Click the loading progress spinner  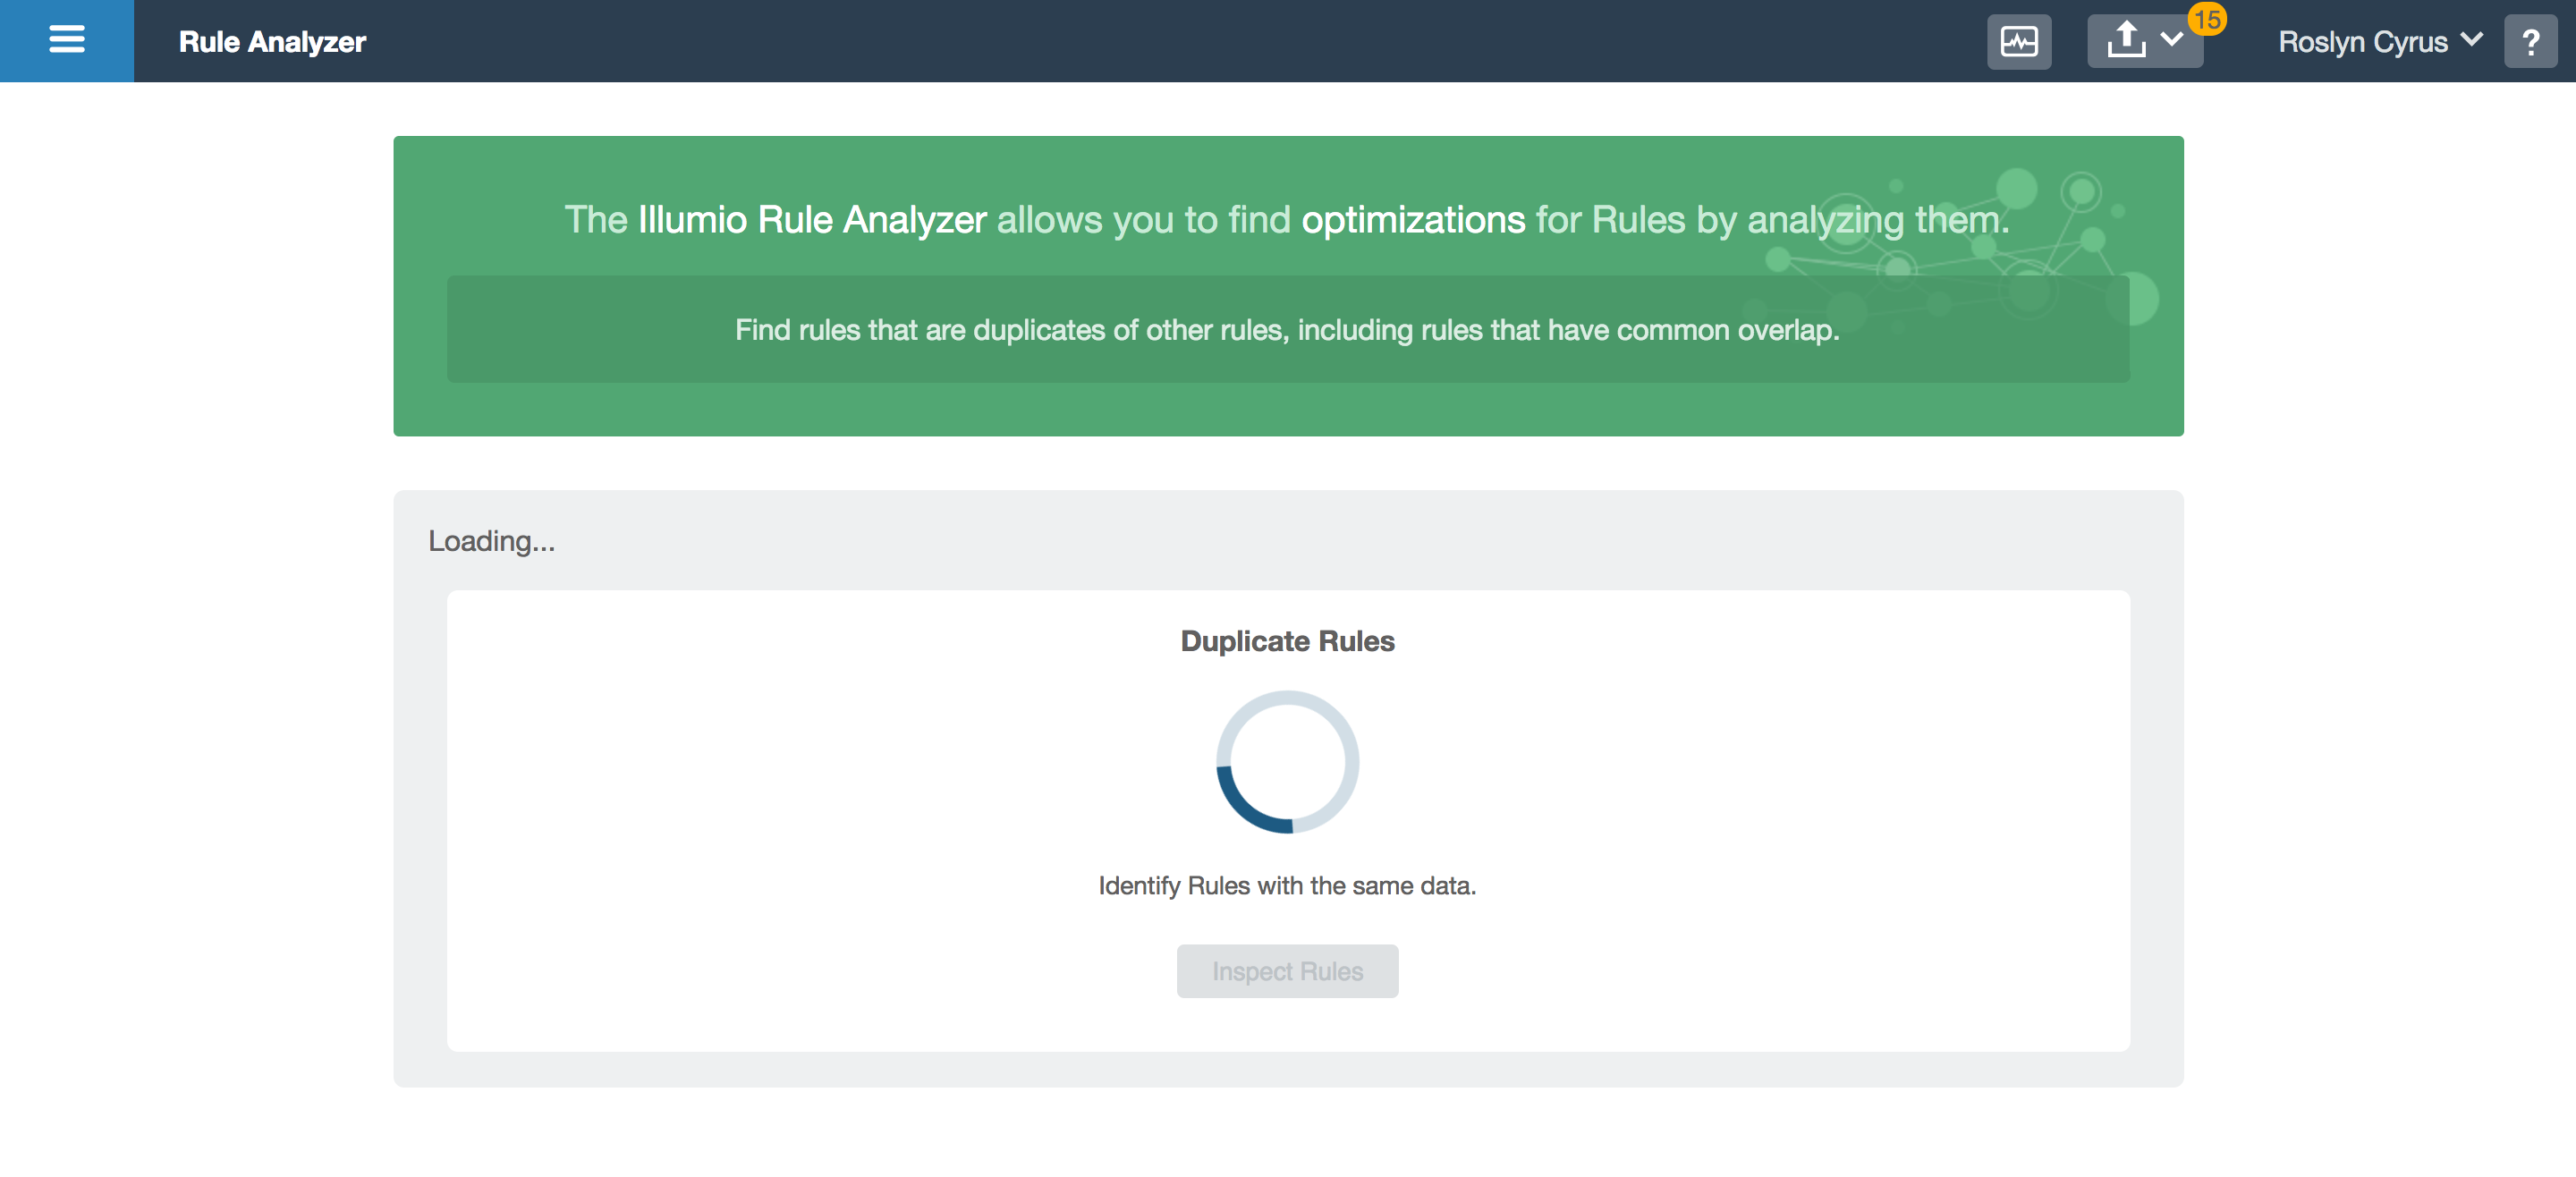(x=1287, y=762)
